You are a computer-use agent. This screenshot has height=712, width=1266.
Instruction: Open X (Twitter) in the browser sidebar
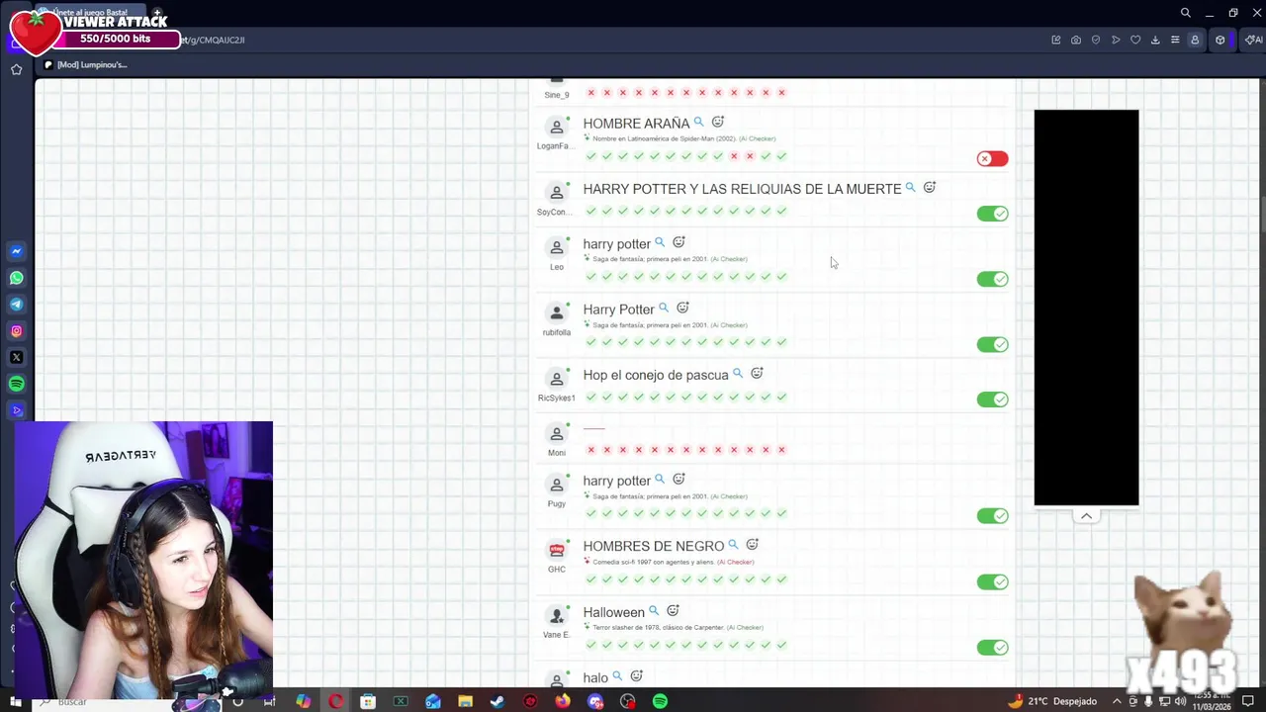pos(16,357)
